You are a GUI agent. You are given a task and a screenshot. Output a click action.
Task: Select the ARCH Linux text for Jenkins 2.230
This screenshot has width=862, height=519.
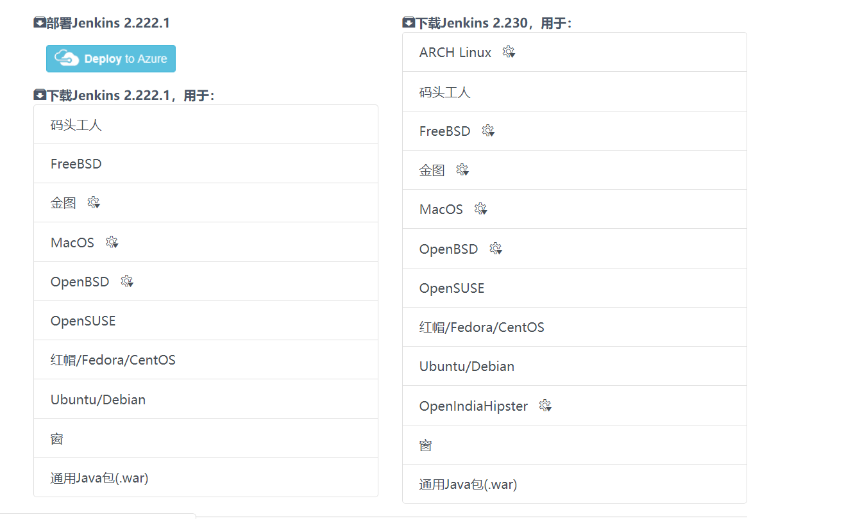tap(455, 53)
